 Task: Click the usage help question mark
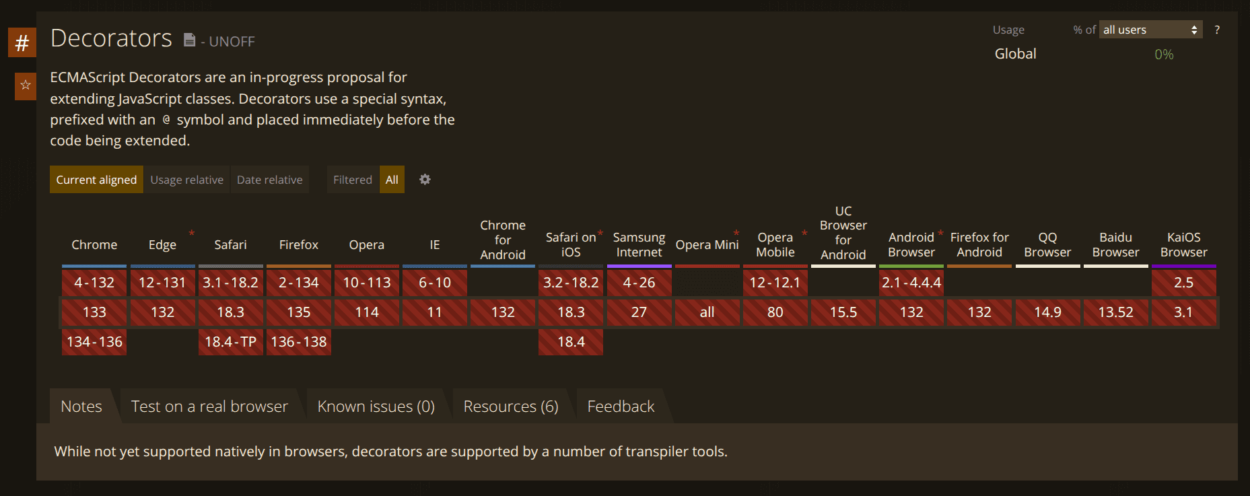tap(1217, 30)
